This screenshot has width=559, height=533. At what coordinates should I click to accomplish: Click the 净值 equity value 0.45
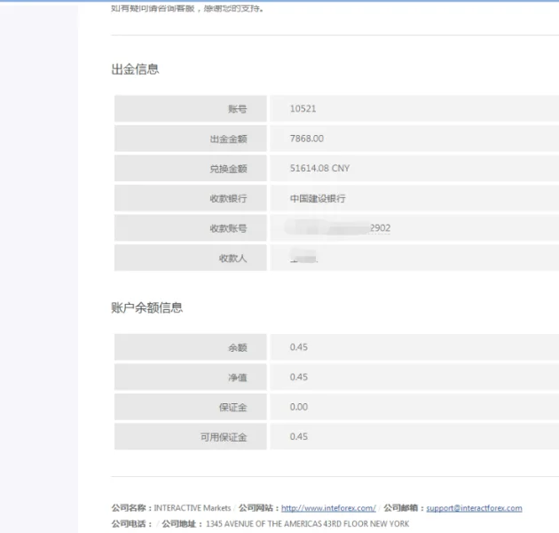(x=299, y=377)
